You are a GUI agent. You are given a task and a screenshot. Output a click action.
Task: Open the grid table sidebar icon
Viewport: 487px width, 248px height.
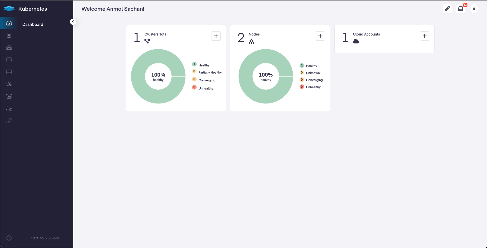coord(9,72)
